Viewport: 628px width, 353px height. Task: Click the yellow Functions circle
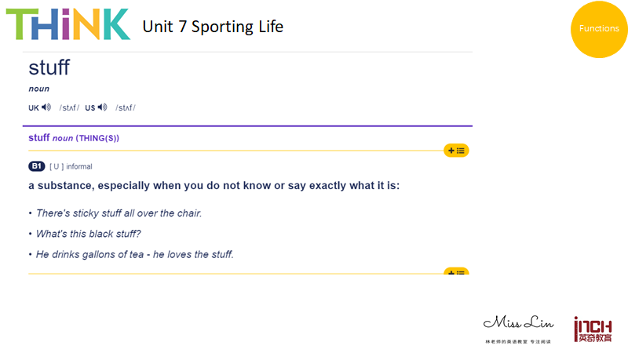[599, 29]
